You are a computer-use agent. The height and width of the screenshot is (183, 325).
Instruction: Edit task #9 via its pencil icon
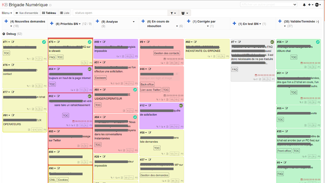click(x=148, y=42)
